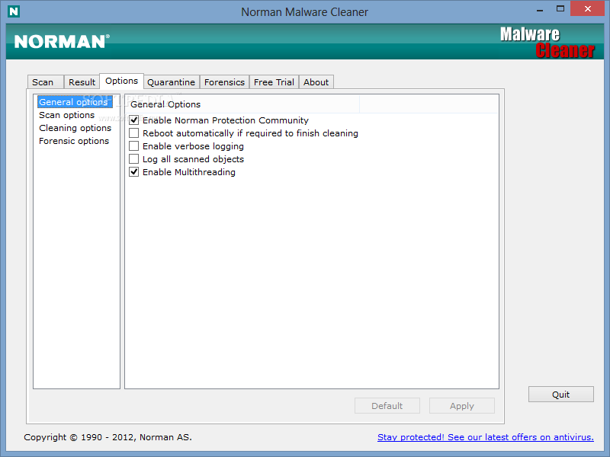Image resolution: width=610 pixels, height=457 pixels.
Task: Open the Result tab
Action: (x=82, y=82)
